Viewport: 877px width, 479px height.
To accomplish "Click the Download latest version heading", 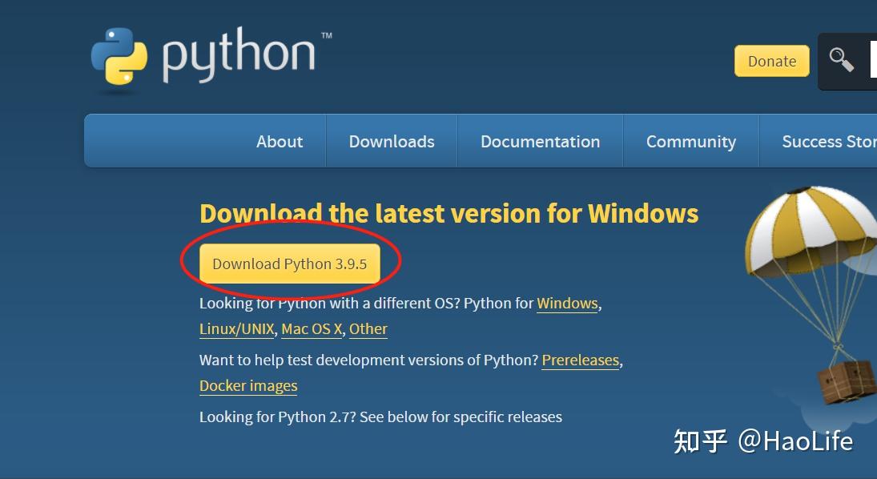I will click(x=449, y=213).
